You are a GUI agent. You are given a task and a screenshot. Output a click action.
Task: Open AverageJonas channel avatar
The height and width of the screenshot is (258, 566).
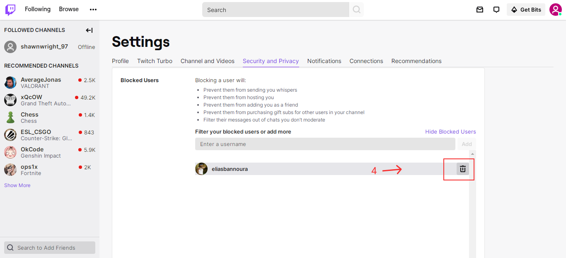point(10,83)
